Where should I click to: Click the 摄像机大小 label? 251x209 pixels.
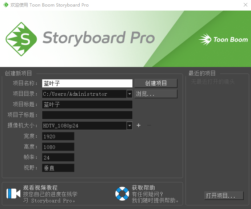pyautogui.click(x=22, y=125)
